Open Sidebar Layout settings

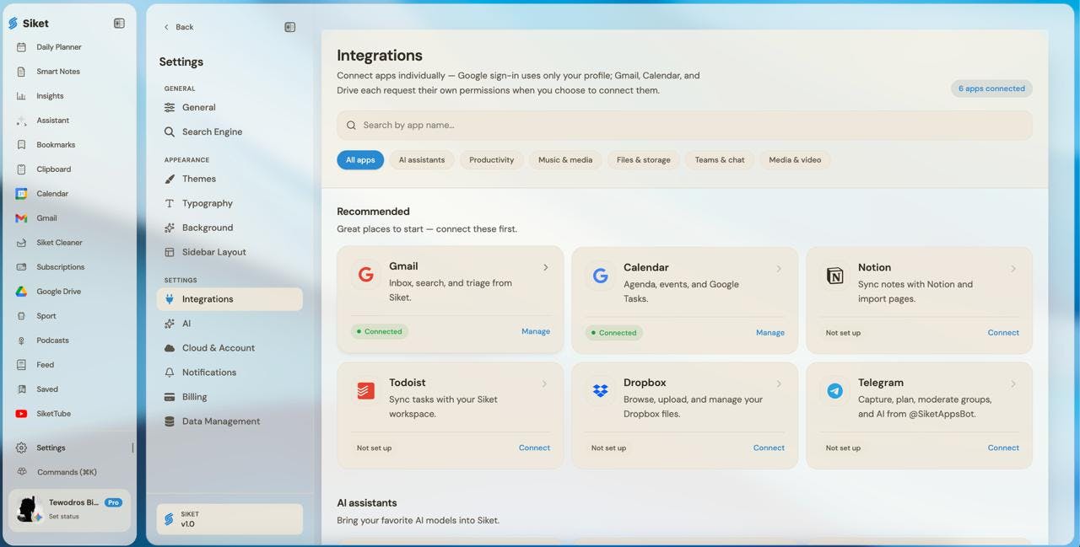229,252
